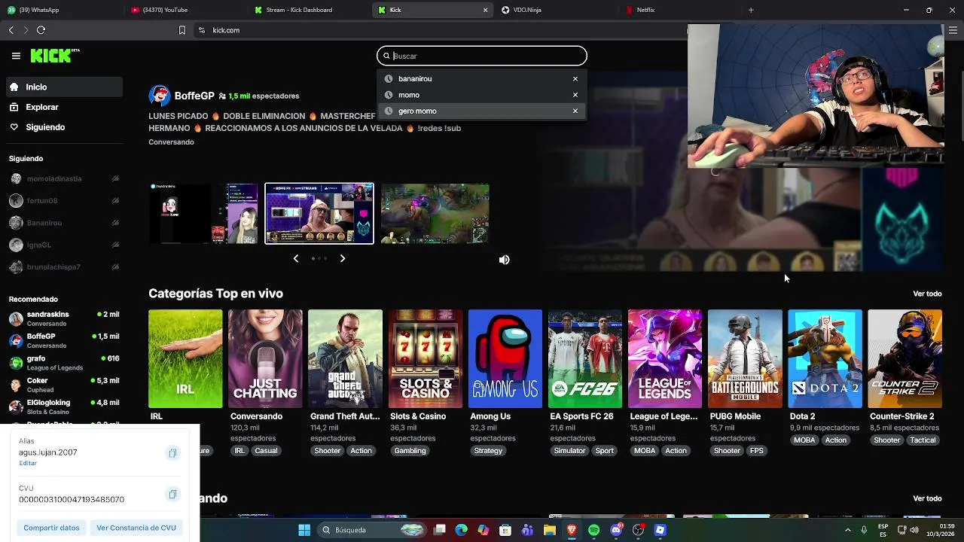
Task: Open Spotify from Windows taskbar
Action: (593, 530)
